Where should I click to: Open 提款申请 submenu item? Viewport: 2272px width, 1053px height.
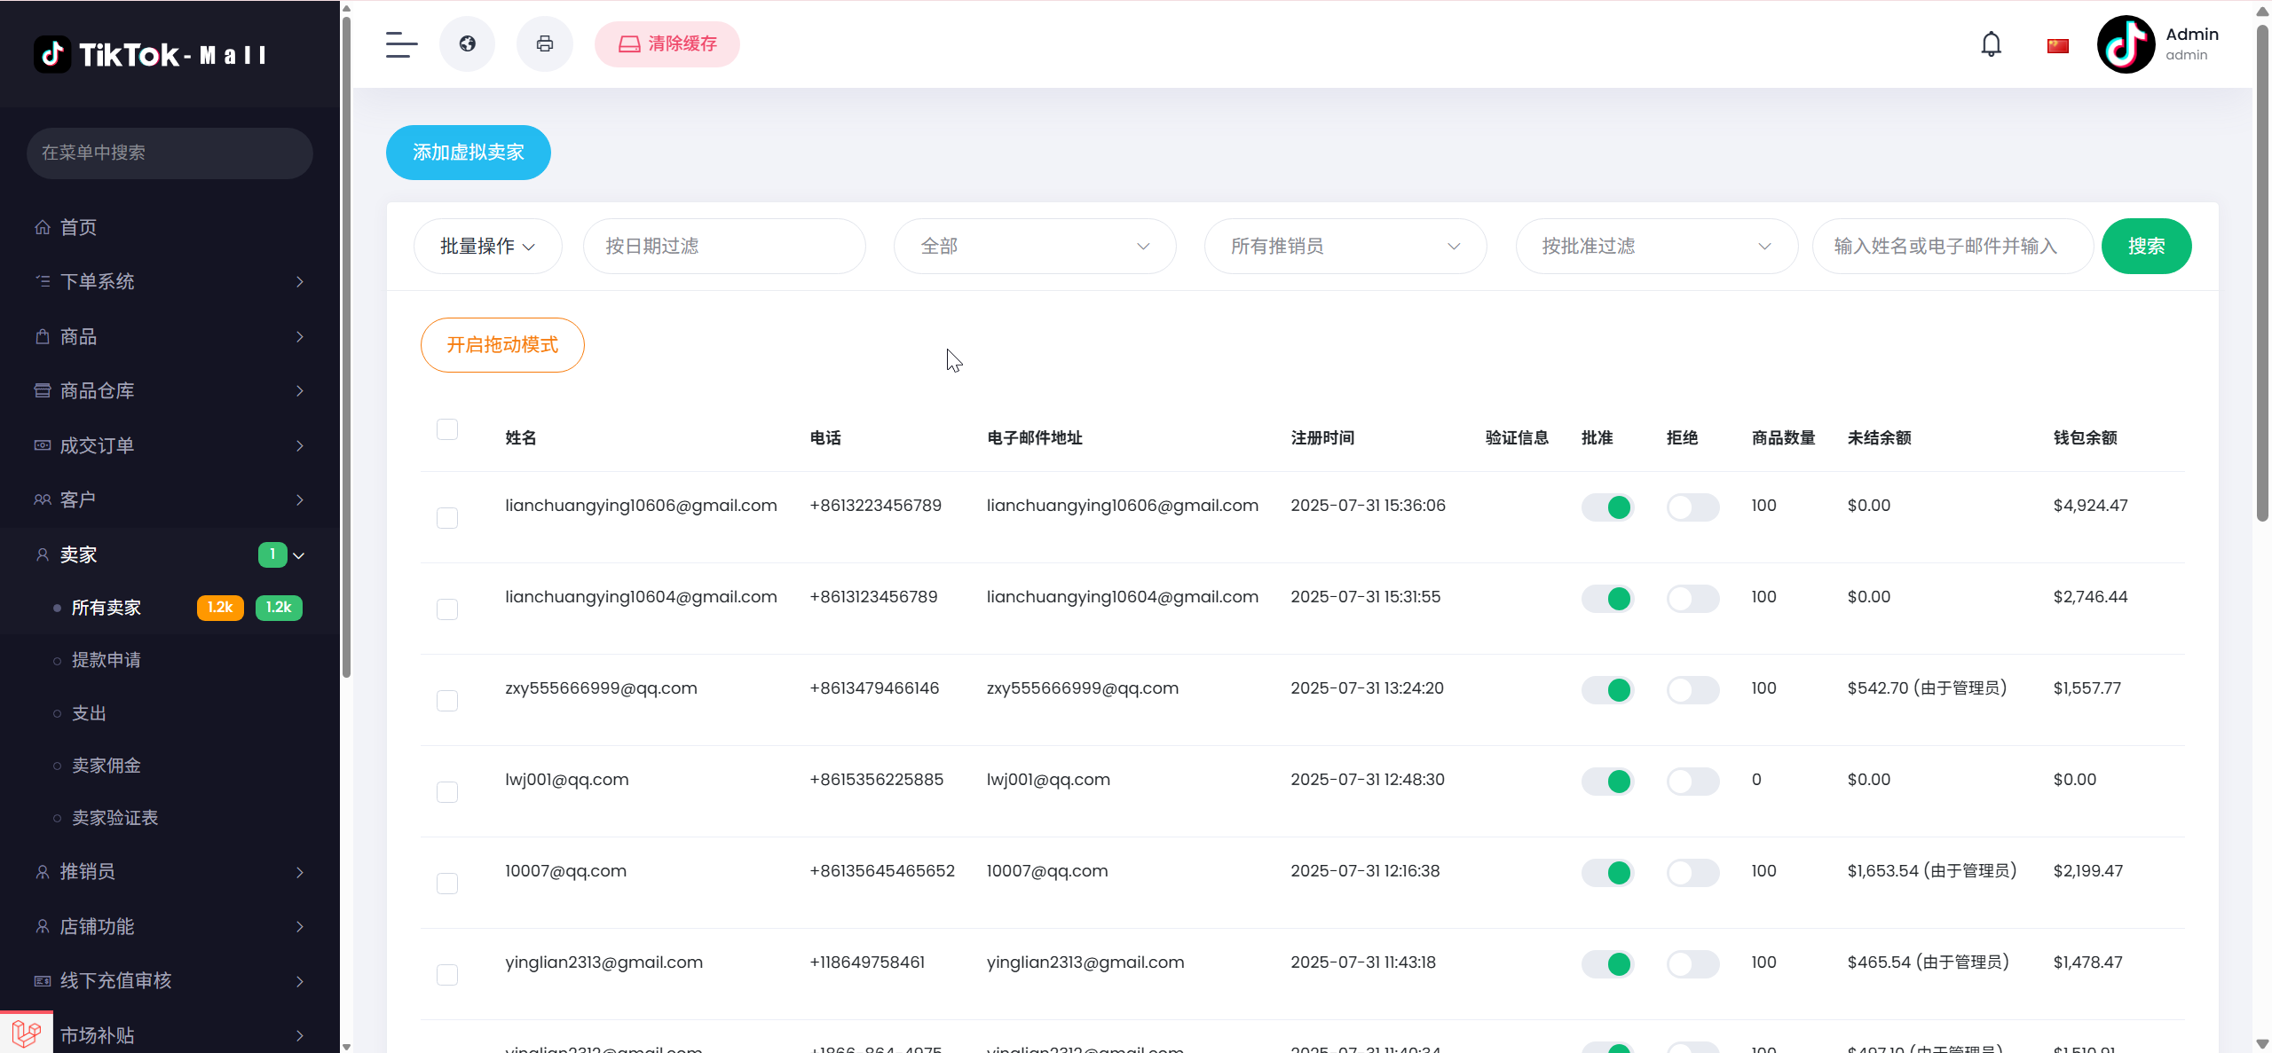[x=106, y=660]
